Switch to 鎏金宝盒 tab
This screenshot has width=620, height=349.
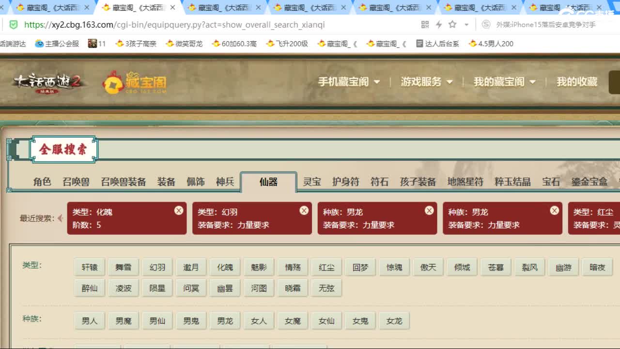pos(589,182)
